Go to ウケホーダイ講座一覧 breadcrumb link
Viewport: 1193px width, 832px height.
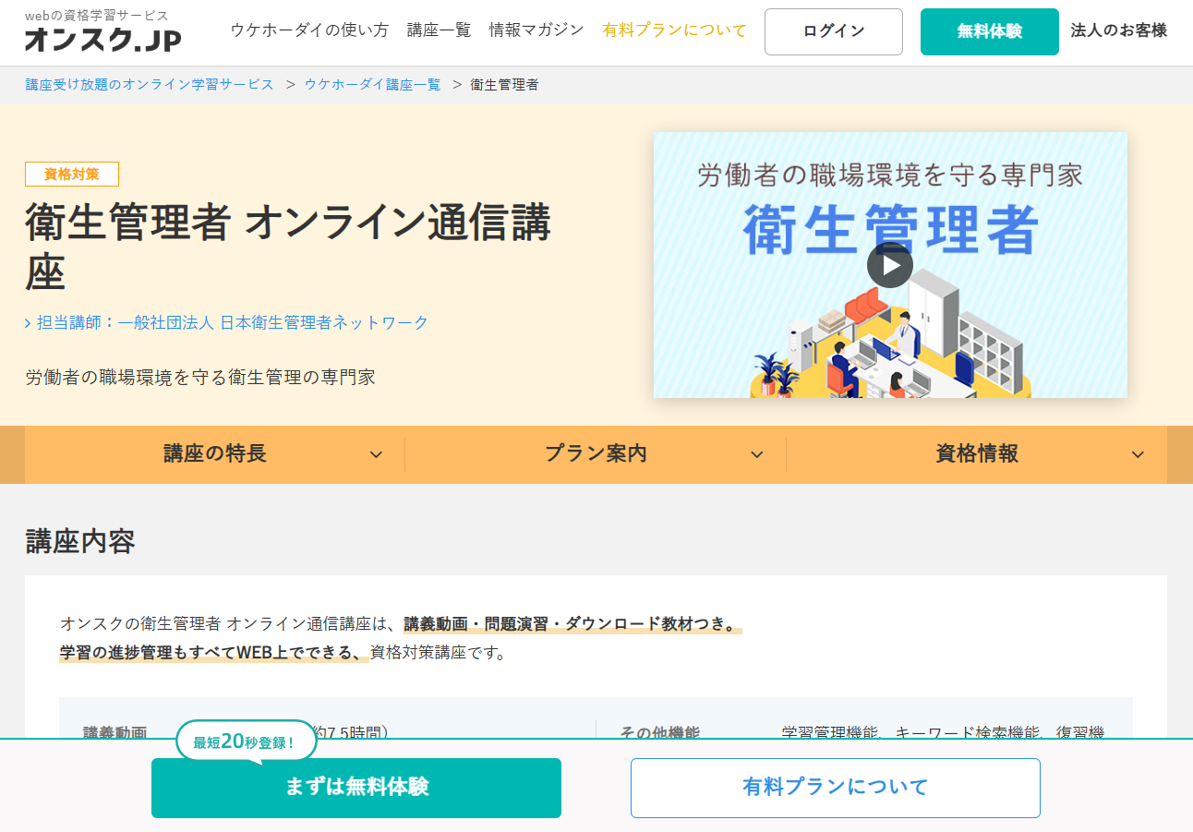(x=373, y=84)
